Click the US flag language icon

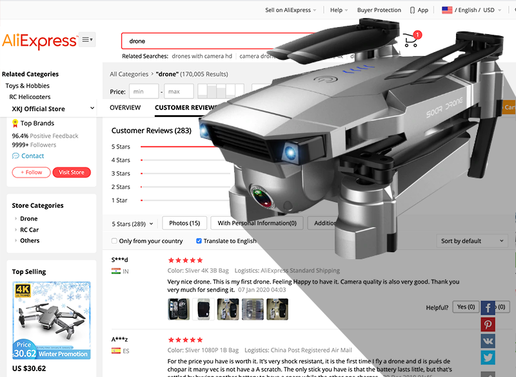tap(447, 10)
